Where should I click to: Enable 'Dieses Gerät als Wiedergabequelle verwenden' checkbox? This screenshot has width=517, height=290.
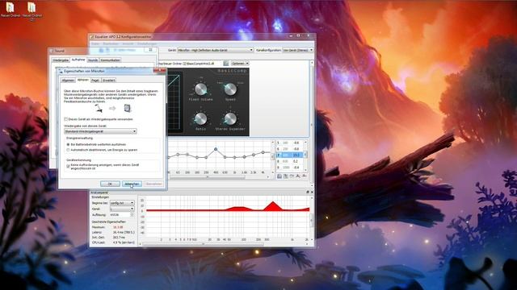pos(66,119)
